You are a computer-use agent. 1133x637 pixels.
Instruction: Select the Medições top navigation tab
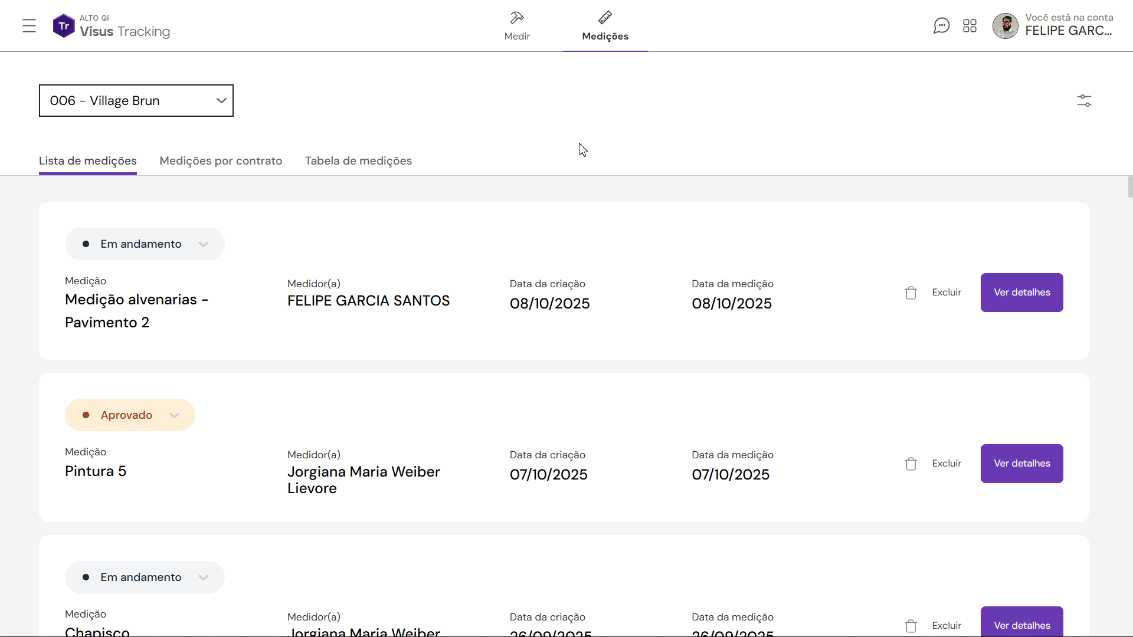(x=605, y=27)
